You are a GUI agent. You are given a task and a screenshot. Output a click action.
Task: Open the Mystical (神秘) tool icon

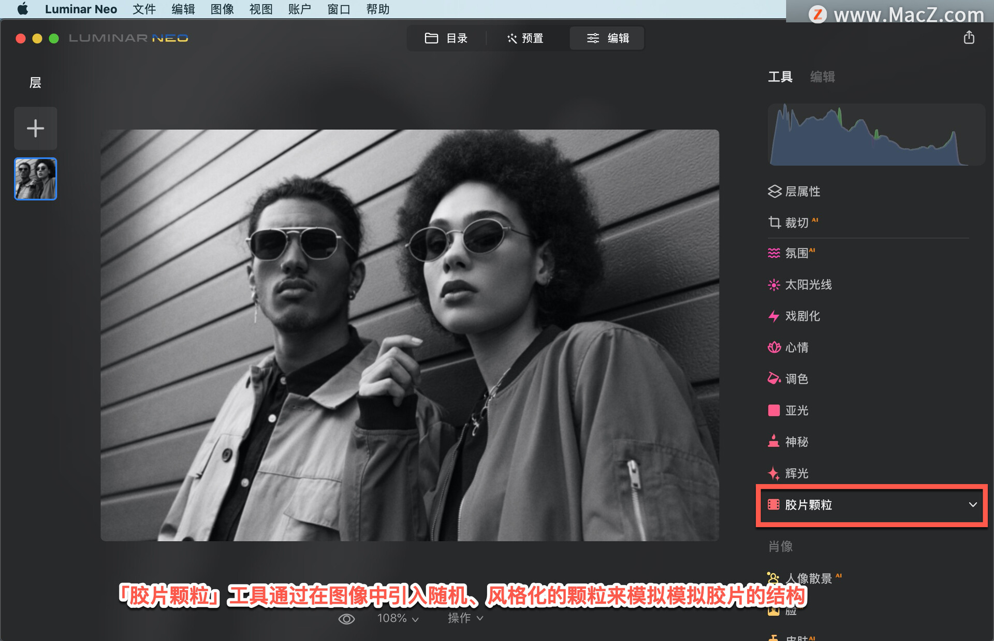point(773,441)
